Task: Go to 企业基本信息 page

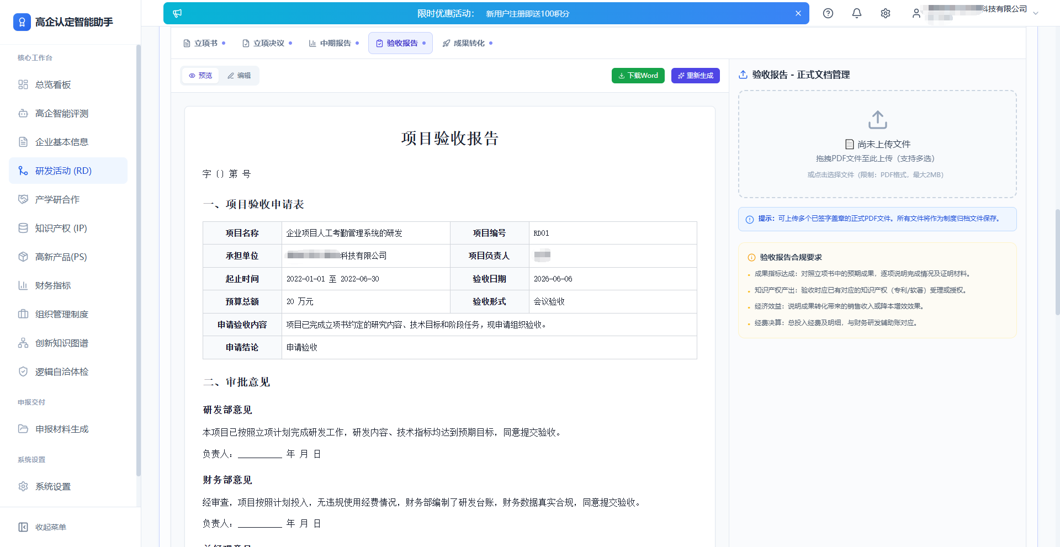Action: [68, 142]
